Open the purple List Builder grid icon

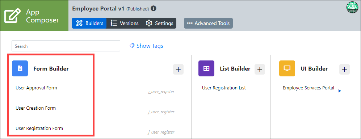click(x=206, y=68)
